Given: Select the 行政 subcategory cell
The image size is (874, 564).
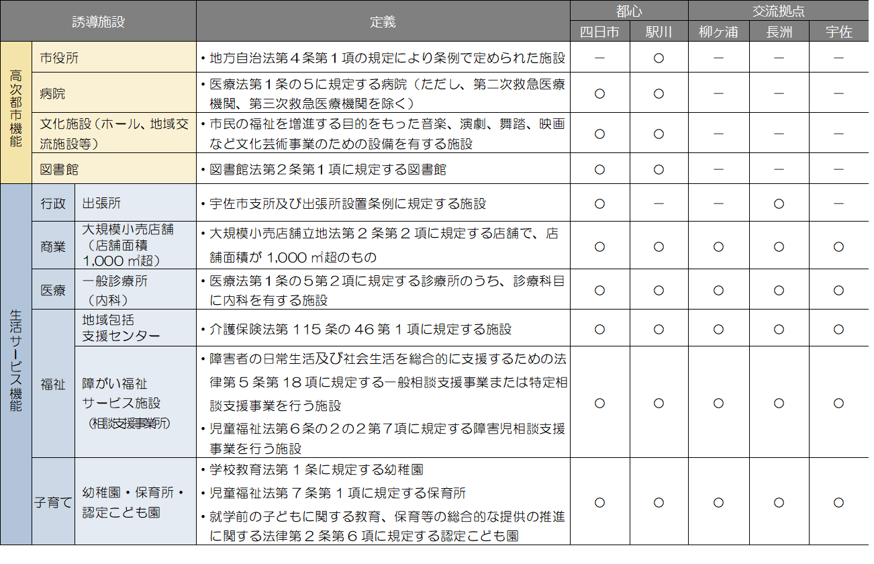Looking at the screenshot, I should pyautogui.click(x=53, y=203).
